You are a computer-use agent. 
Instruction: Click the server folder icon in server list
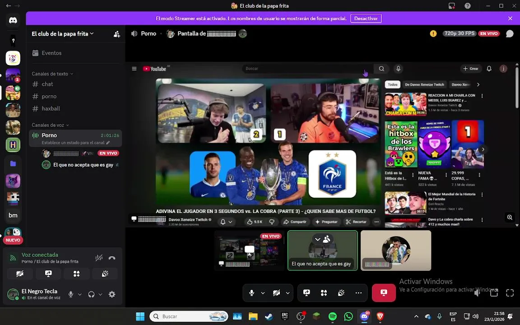click(x=13, y=163)
